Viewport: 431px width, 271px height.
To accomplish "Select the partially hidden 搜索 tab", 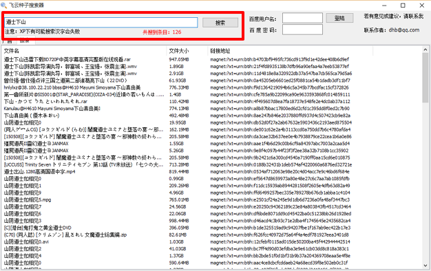I will point(25,41).
